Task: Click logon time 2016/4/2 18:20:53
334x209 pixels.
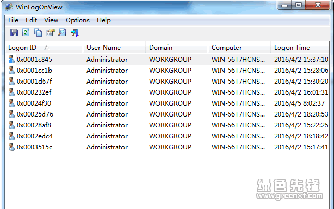Action: 301,114
